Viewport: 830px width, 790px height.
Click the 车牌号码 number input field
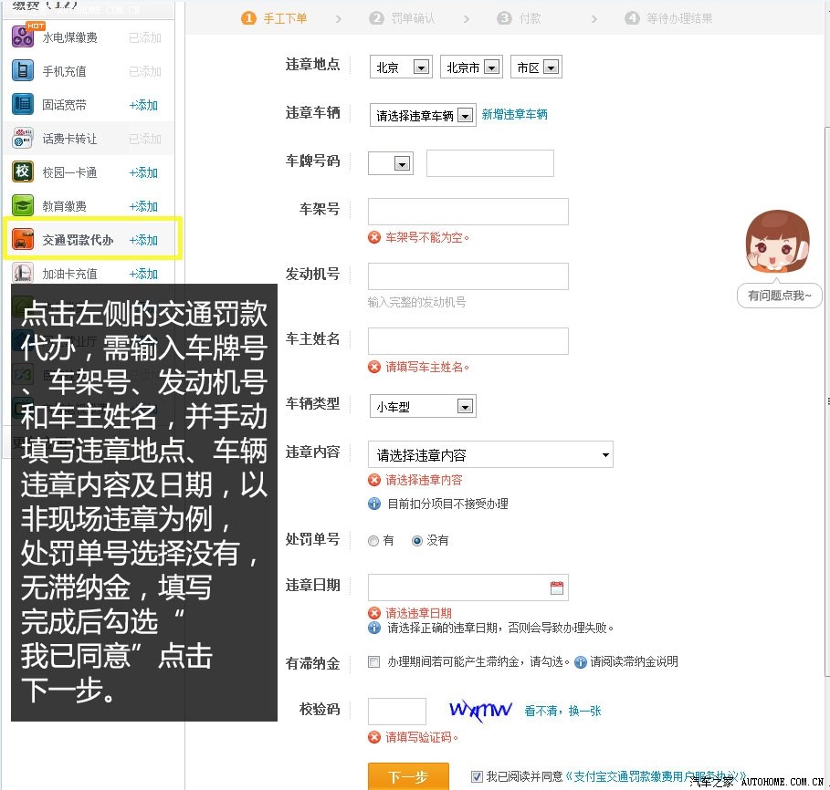pos(490,163)
